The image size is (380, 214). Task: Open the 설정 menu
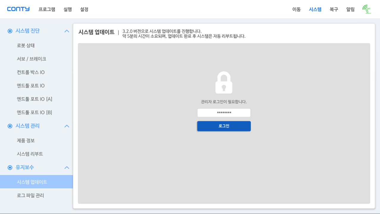84,9
